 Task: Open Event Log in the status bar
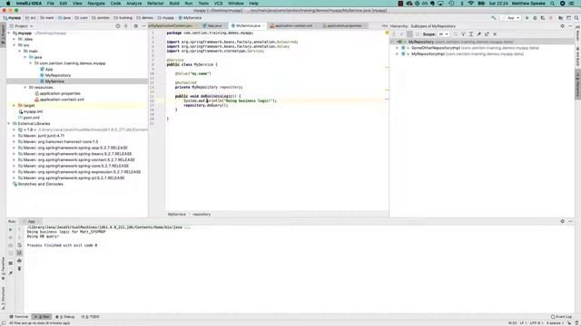pyautogui.click(x=561, y=317)
